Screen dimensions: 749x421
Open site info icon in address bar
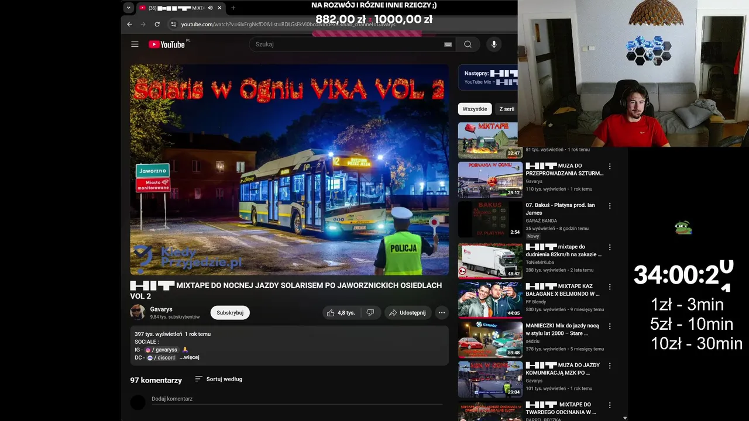(173, 24)
